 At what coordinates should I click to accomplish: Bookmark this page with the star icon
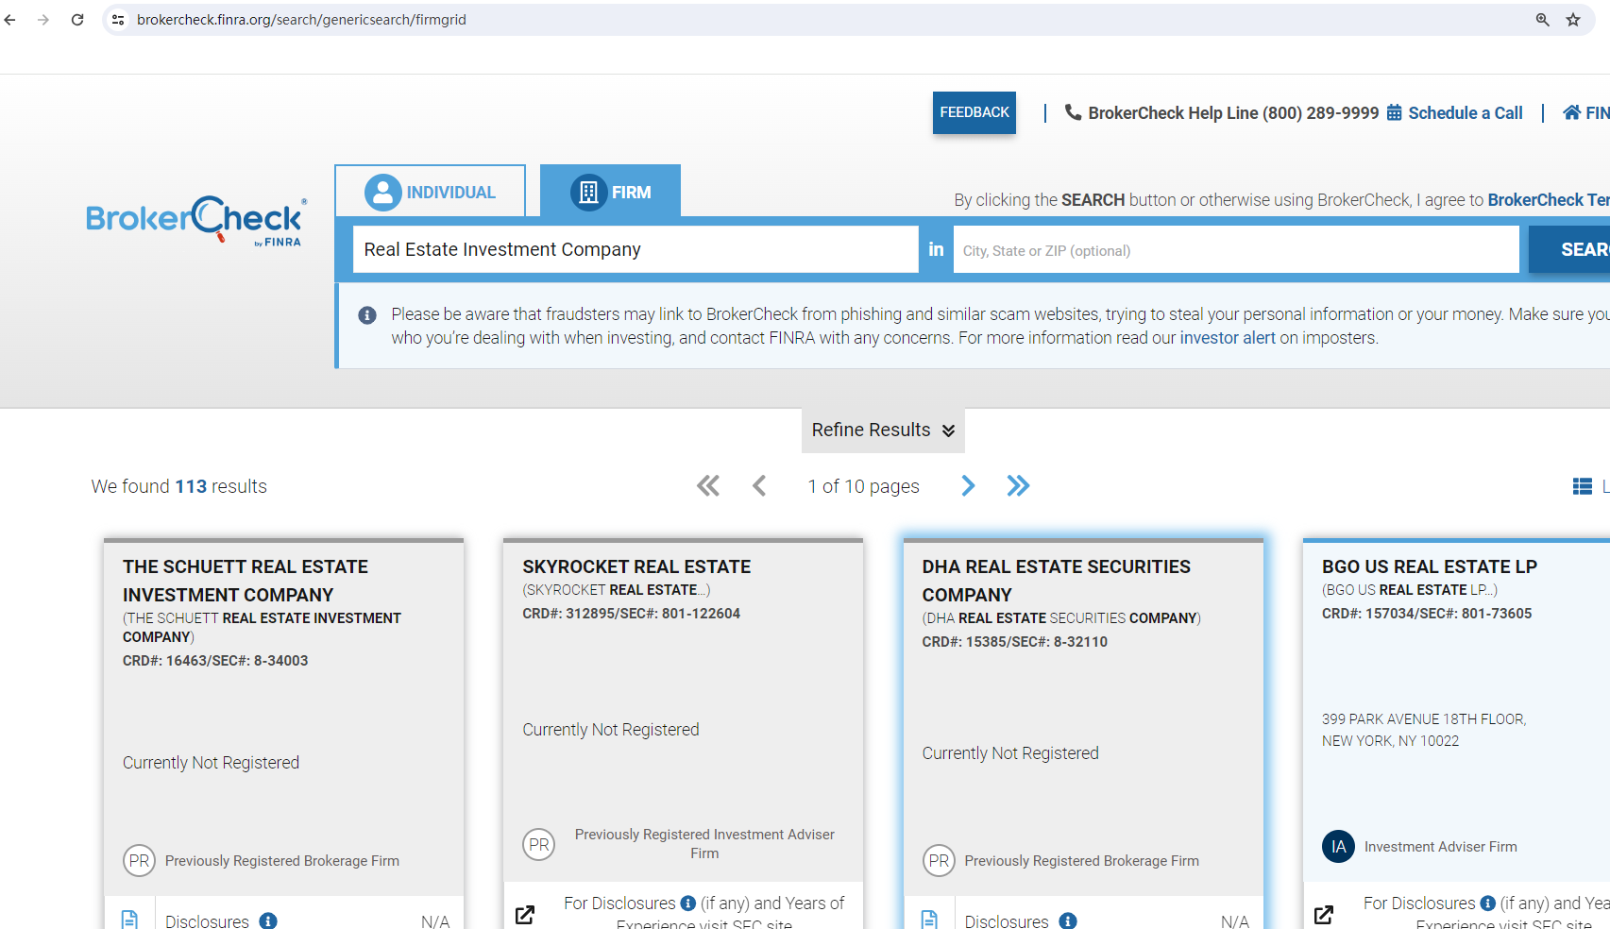click(x=1573, y=20)
